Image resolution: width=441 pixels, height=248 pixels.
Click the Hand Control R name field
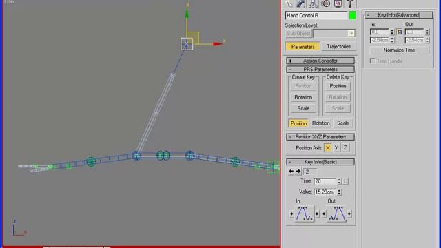click(316, 15)
